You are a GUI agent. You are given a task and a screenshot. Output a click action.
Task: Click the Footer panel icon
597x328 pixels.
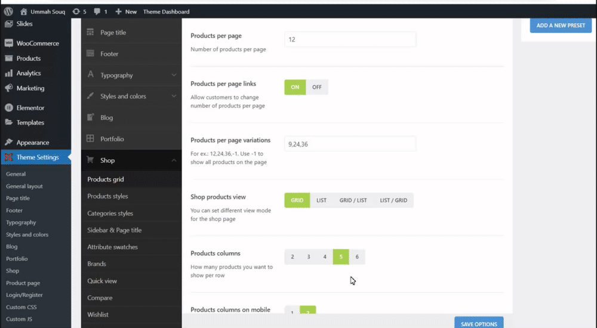(x=90, y=54)
